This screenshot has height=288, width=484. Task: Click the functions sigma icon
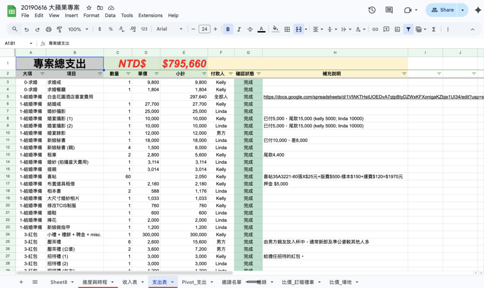click(x=434, y=29)
